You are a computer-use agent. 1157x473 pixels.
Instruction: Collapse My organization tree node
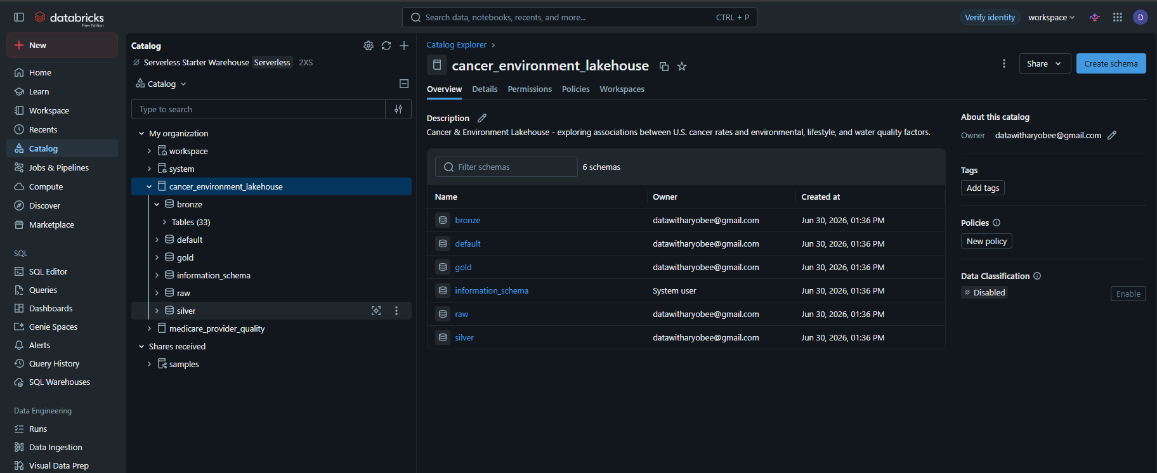coord(141,133)
